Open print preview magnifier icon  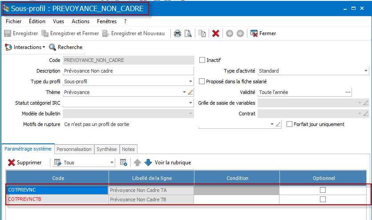point(188,33)
